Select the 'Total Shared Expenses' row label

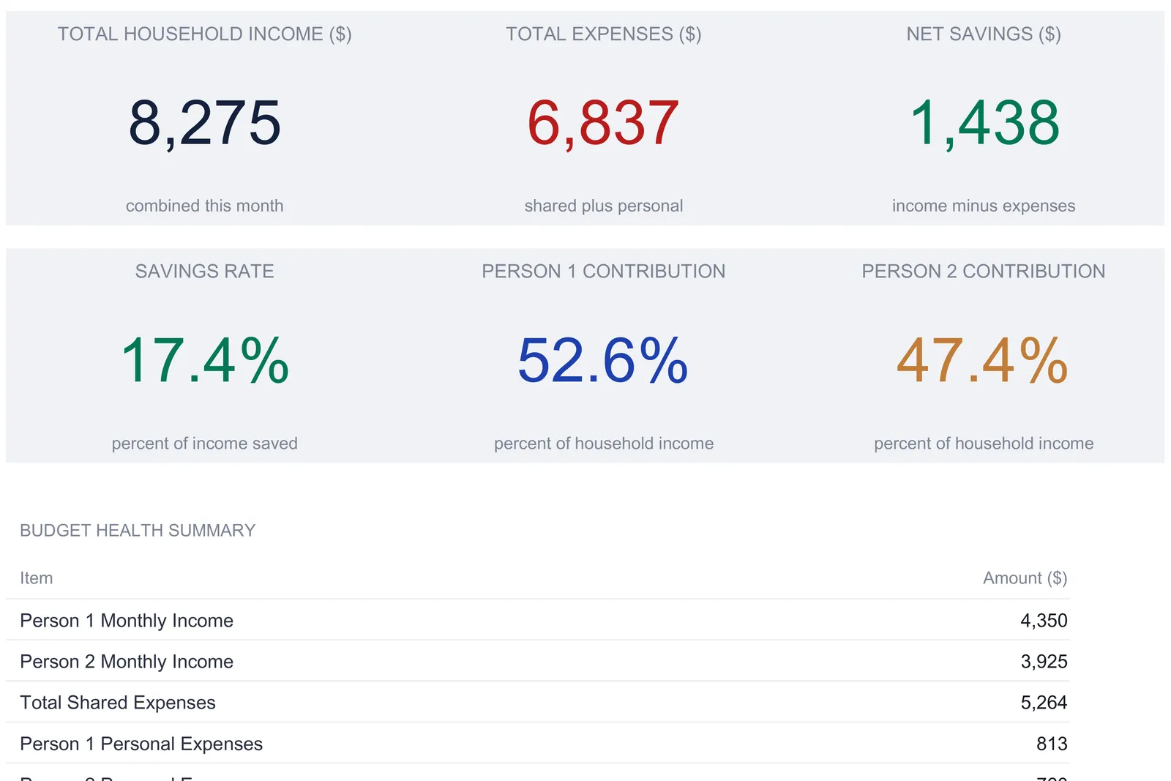[118, 703]
